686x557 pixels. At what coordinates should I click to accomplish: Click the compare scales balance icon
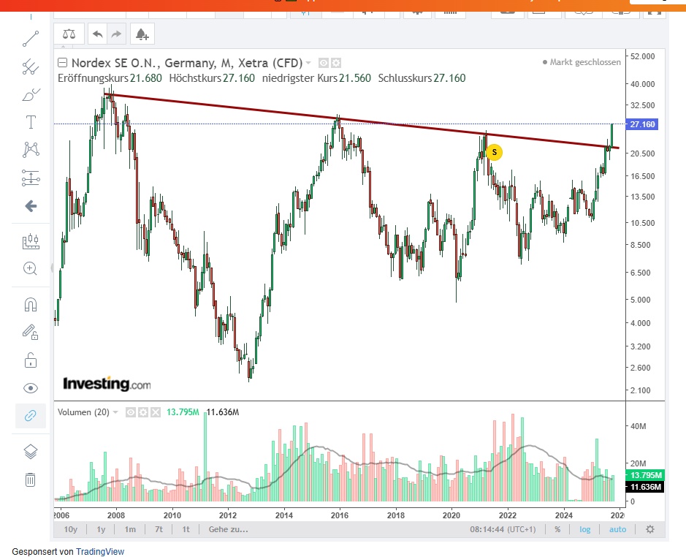tap(69, 34)
